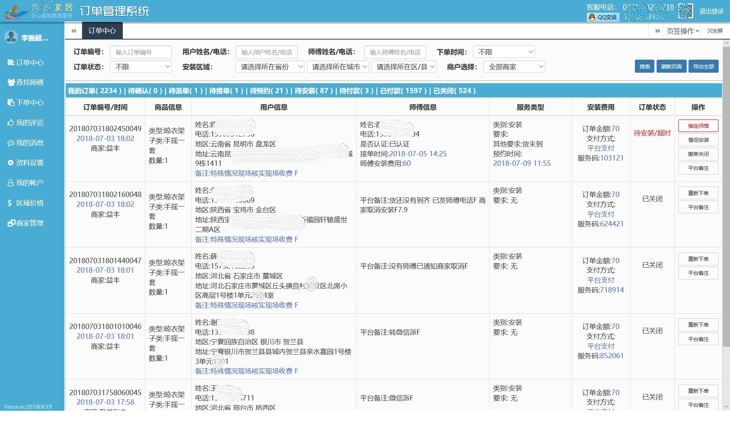Click the 刷新页面 button
The width and height of the screenshot is (730, 429).
(x=671, y=66)
